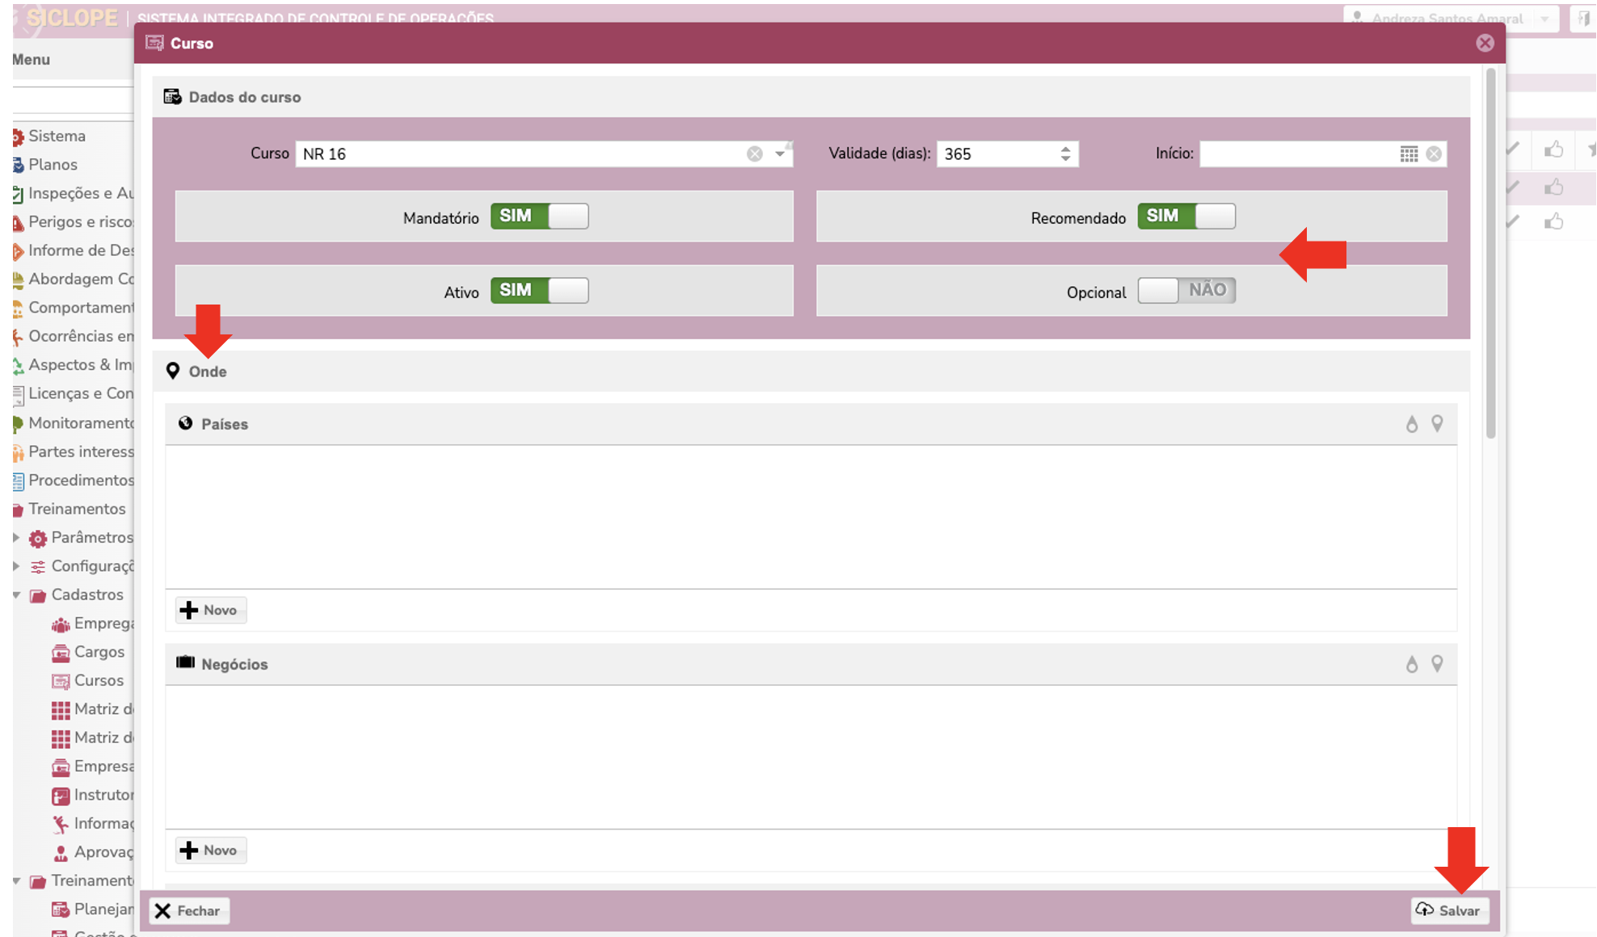Screen dimensions: 1597x937
Task: Click the droplet icon in Países header
Action: coord(1411,424)
